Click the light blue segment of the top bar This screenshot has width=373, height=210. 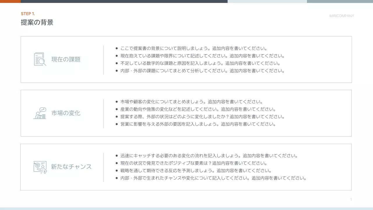pos(267,1)
